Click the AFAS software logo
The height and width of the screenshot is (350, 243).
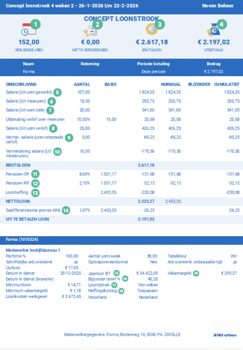coord(223,335)
